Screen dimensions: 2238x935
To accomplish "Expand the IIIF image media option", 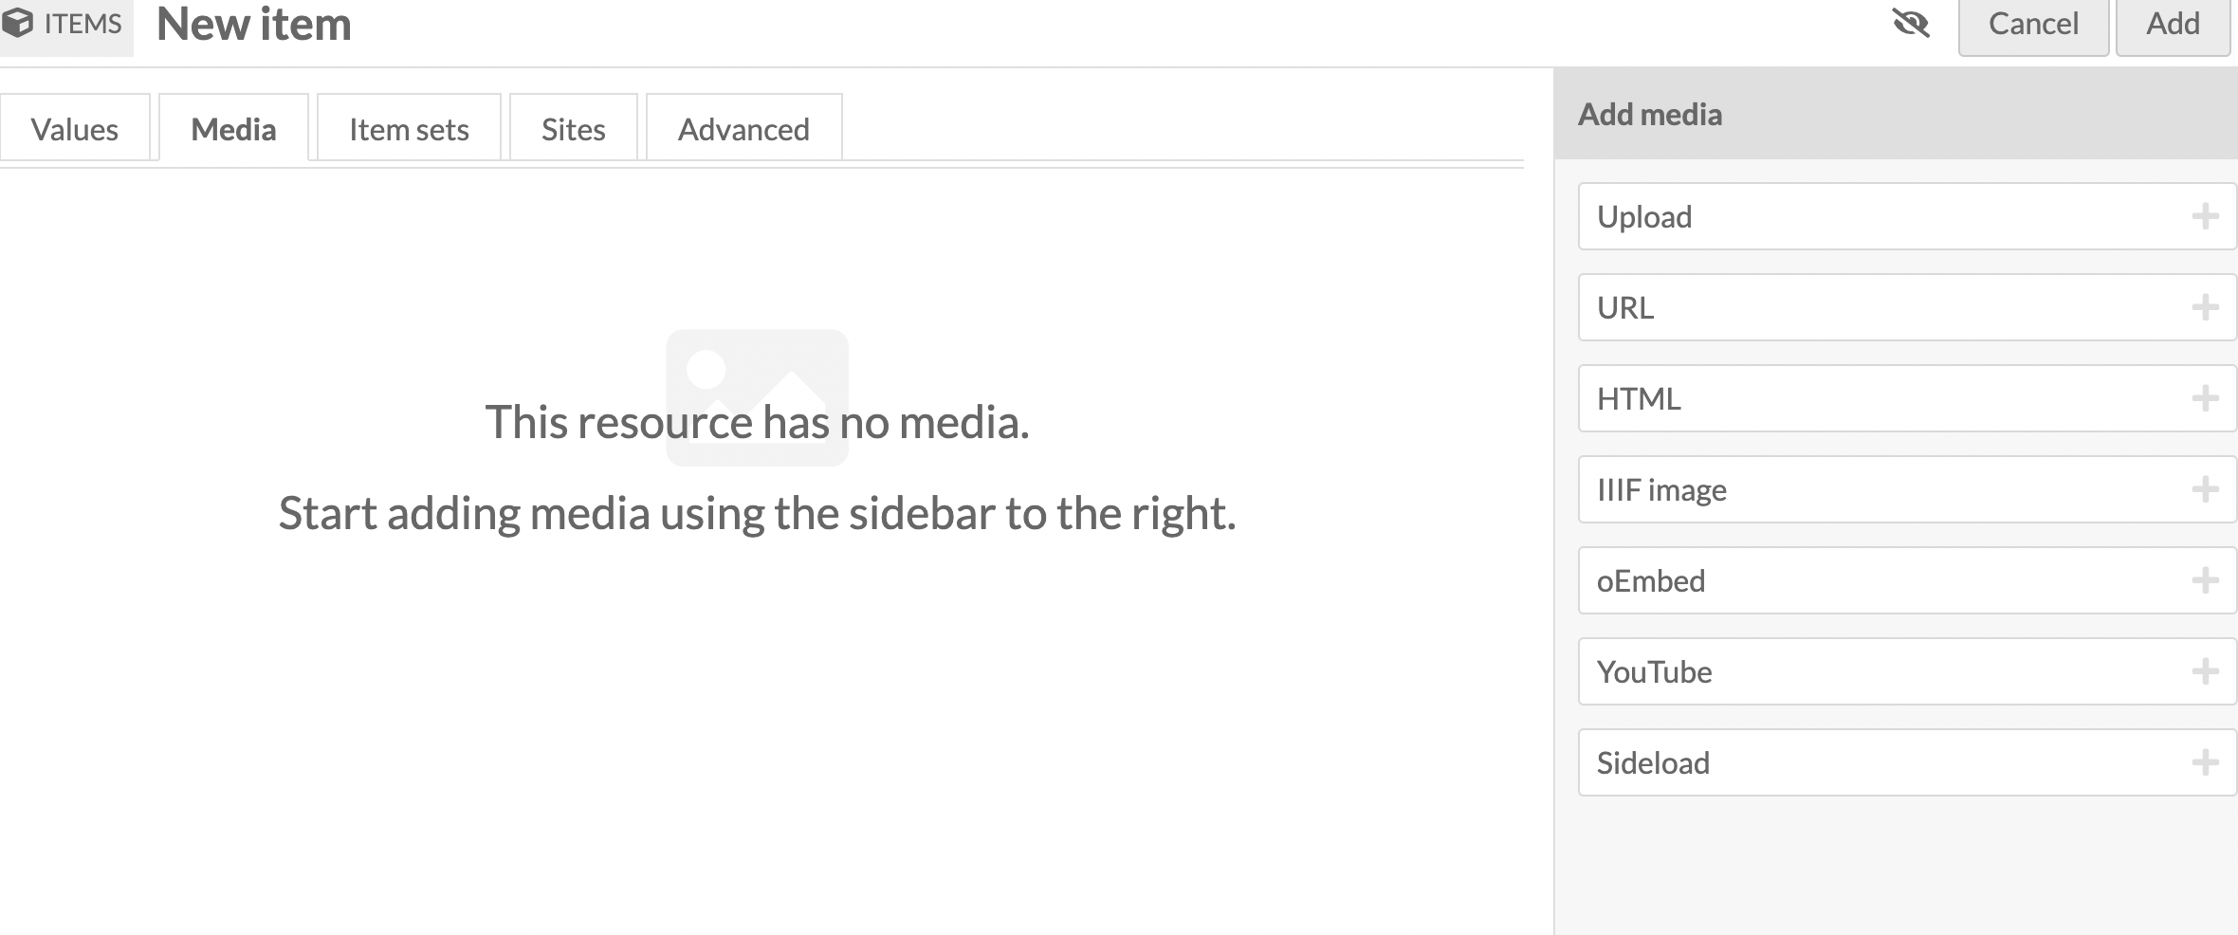I will pos(1661,490).
